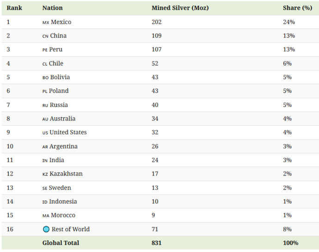The width and height of the screenshot is (319, 252).
Task: Click the Mined Silver (Moz) column header
Action: 180,8
